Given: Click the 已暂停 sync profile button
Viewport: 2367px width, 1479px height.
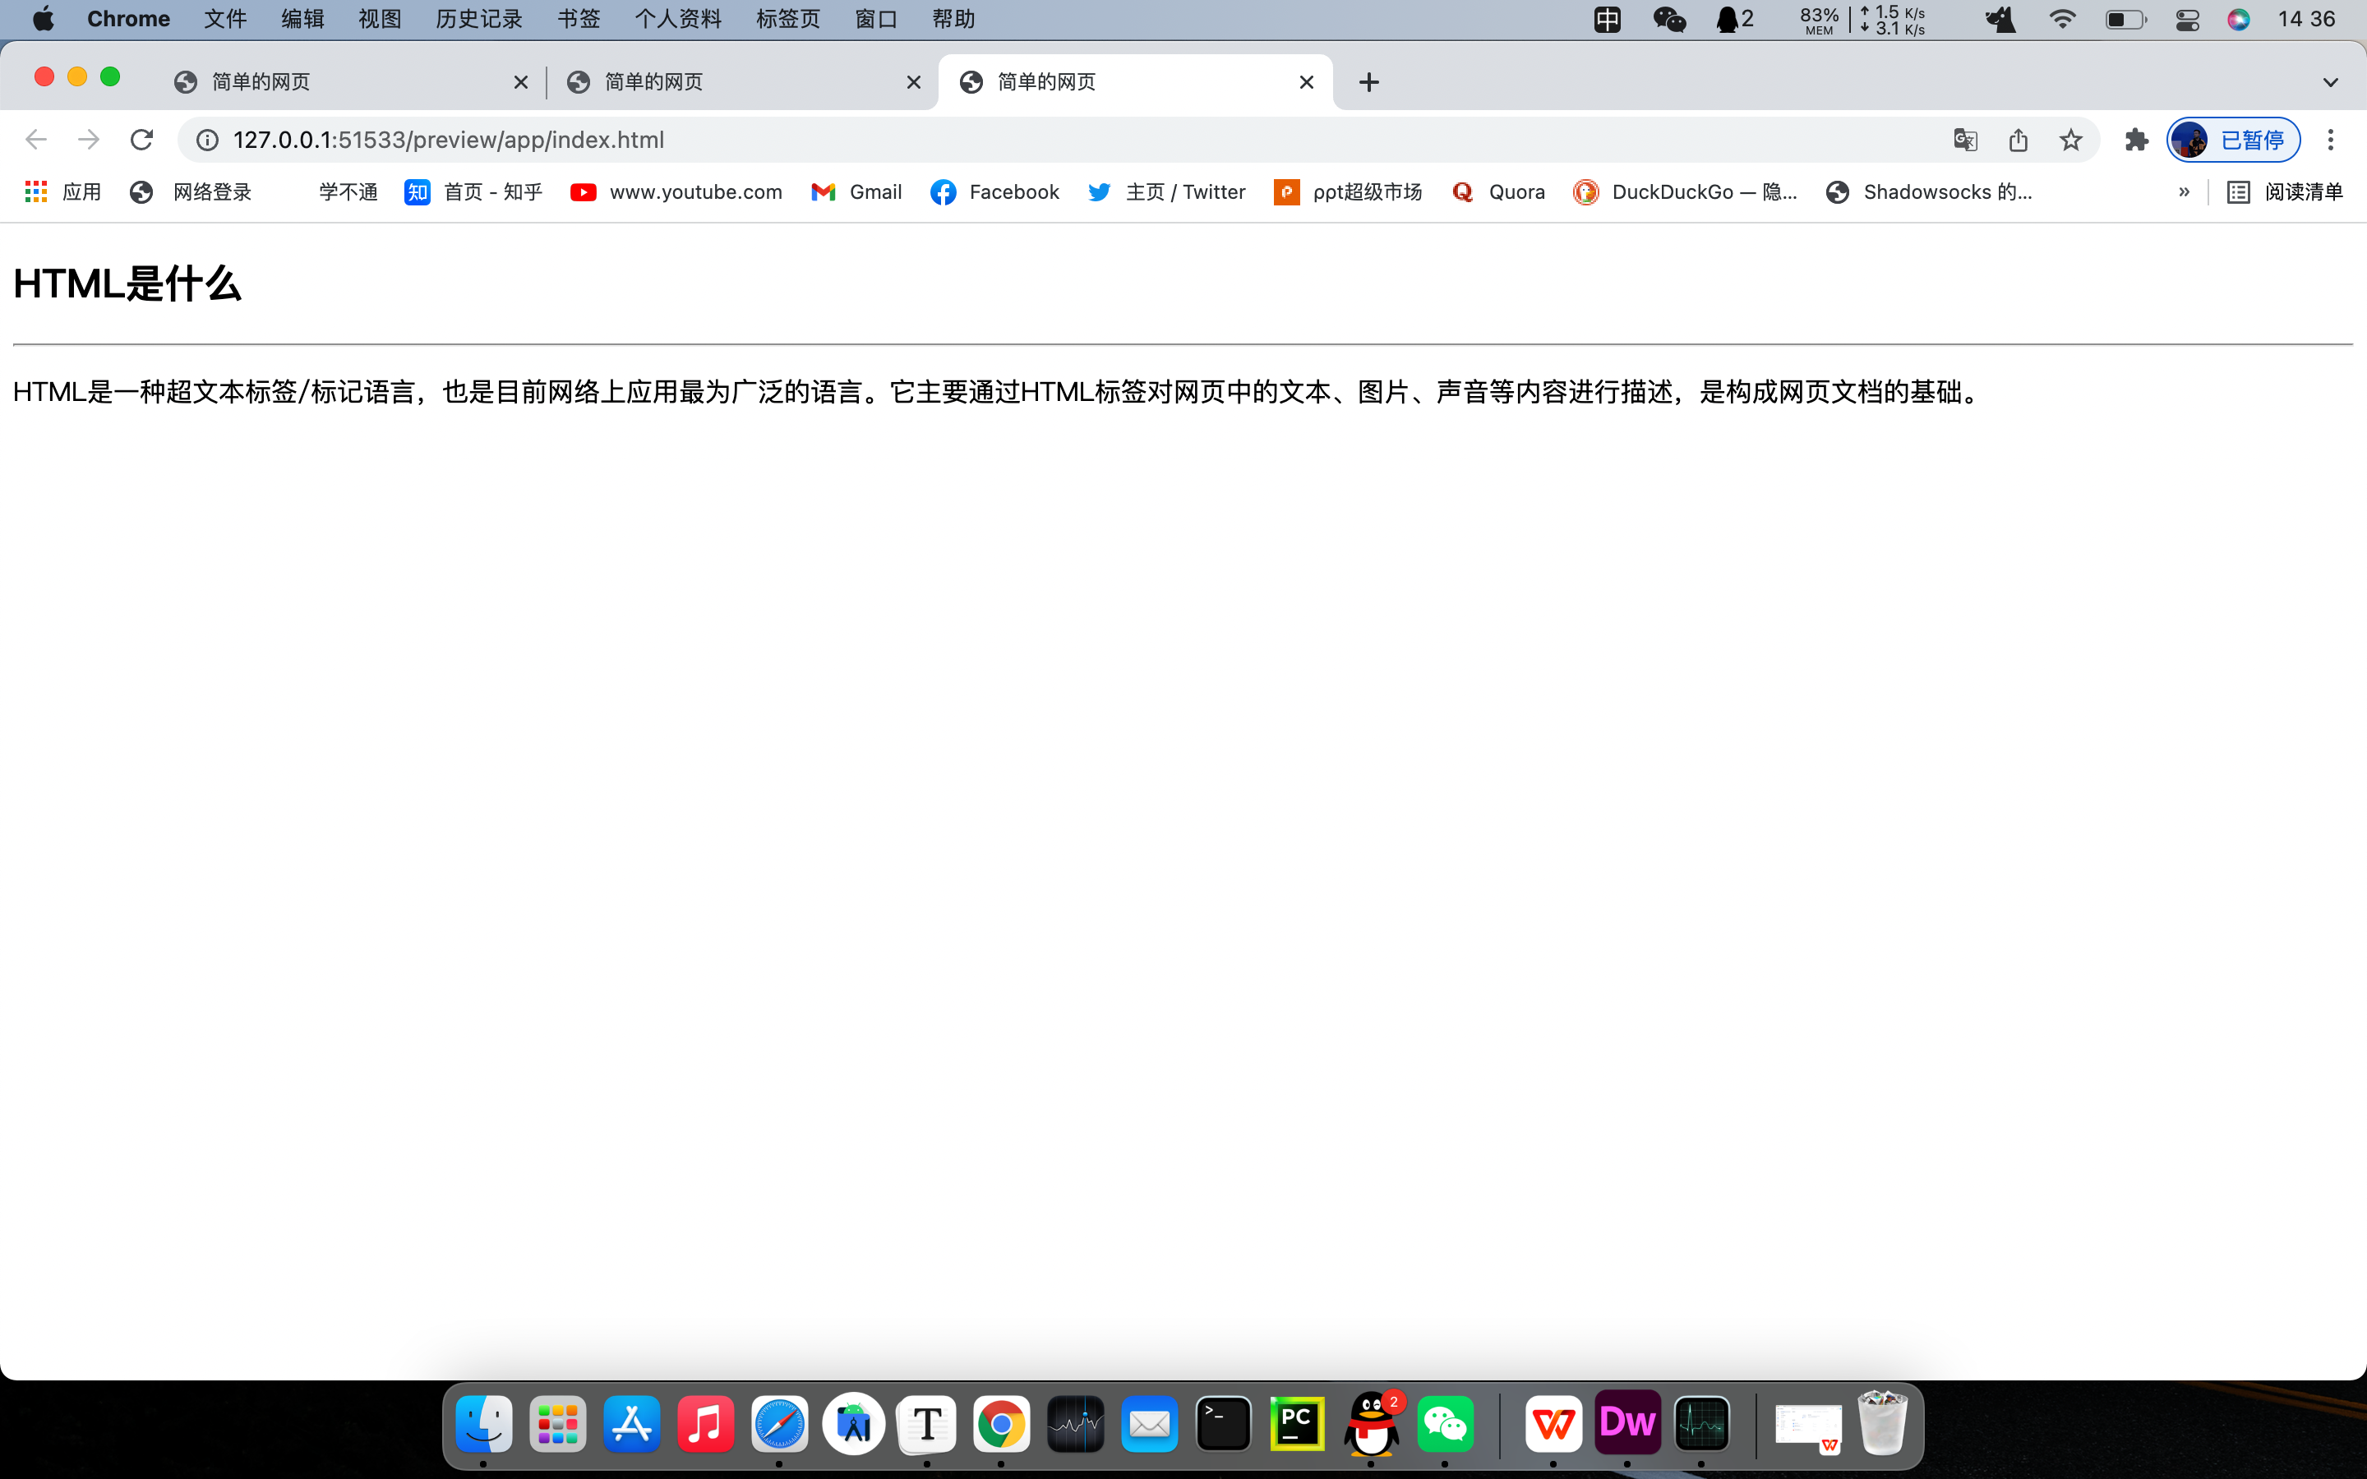Looking at the screenshot, I should [x=2233, y=139].
